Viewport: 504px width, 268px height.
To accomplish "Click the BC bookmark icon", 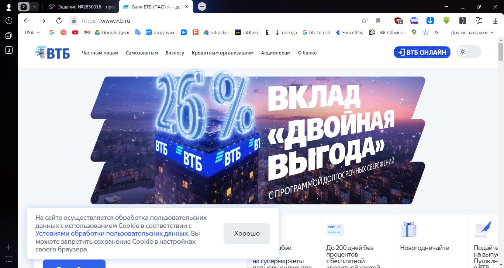I will click(x=372, y=32).
